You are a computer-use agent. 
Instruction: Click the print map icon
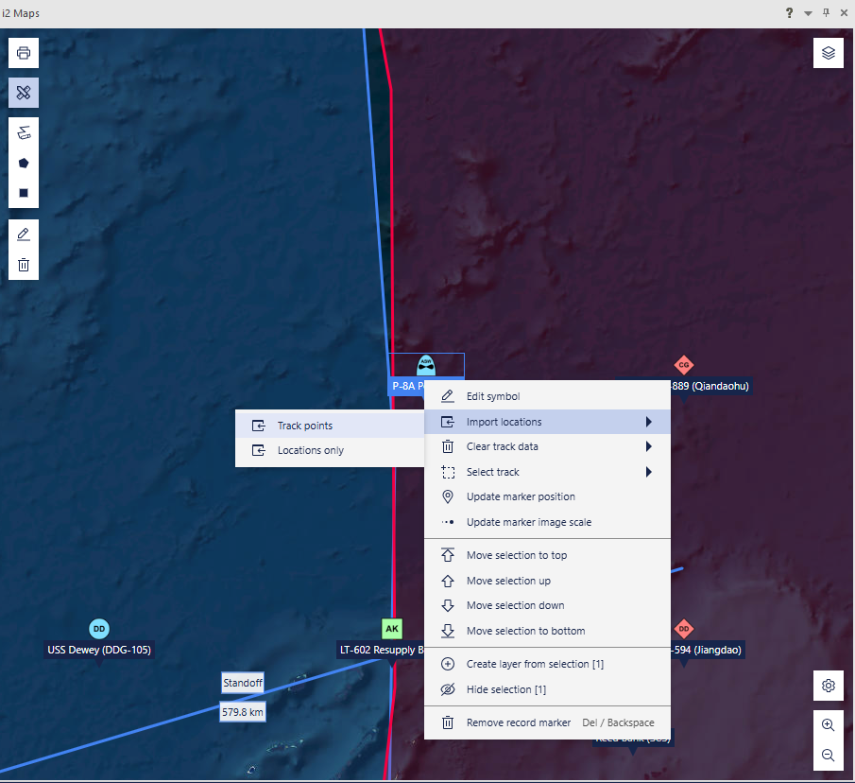tap(24, 53)
